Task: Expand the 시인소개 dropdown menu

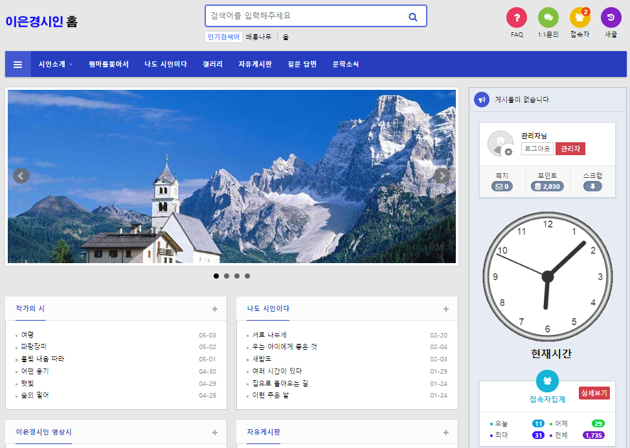Action: pos(55,64)
